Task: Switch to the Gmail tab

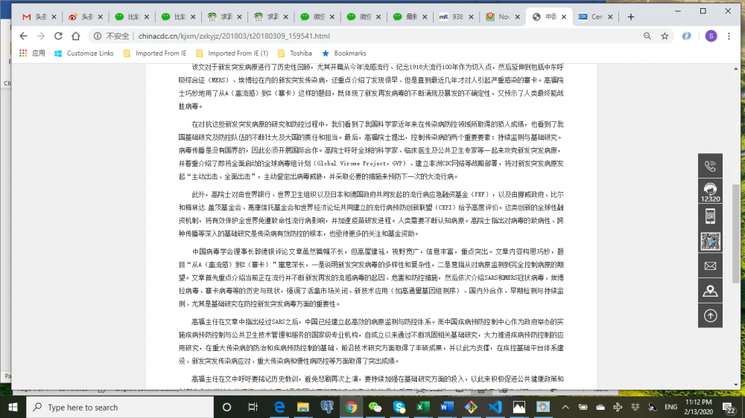Action: 36,16
